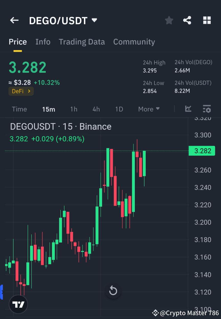This screenshot has height=319, width=221.
Task: Star DEGO/USDT as a favorite
Action: (169, 20)
